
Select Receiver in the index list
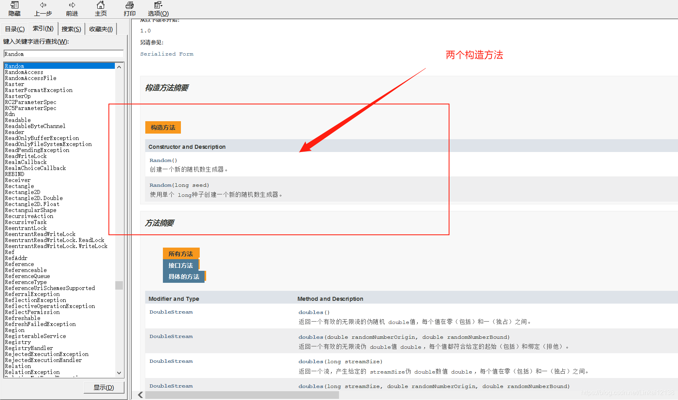(18, 180)
